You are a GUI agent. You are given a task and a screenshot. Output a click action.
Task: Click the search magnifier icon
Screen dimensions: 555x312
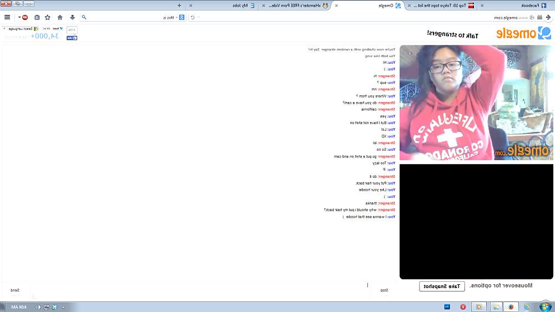click(x=84, y=17)
